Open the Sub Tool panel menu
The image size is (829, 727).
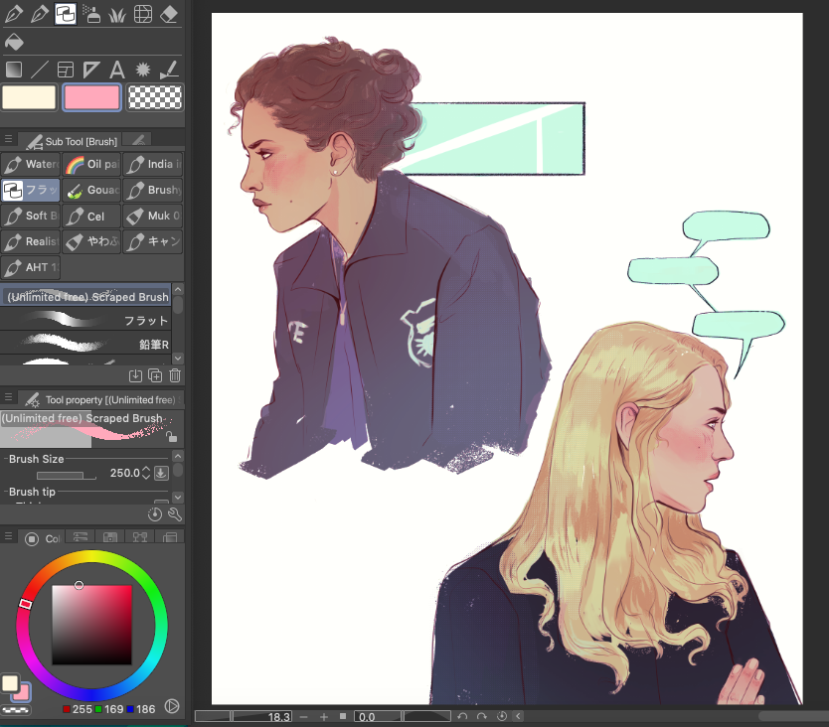(8, 140)
